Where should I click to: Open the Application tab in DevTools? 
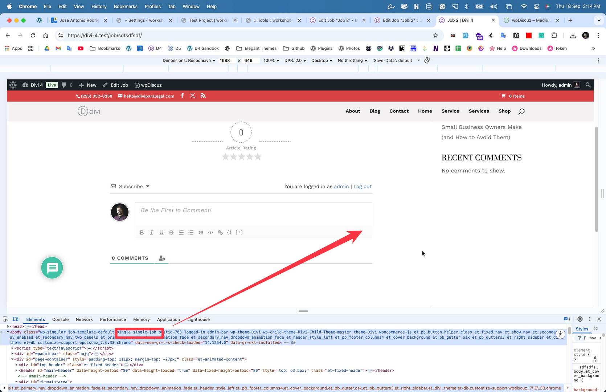point(168,319)
